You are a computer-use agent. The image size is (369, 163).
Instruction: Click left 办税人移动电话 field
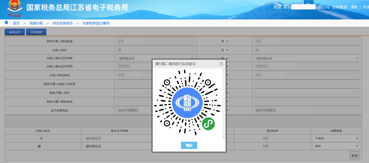(x=134, y=75)
